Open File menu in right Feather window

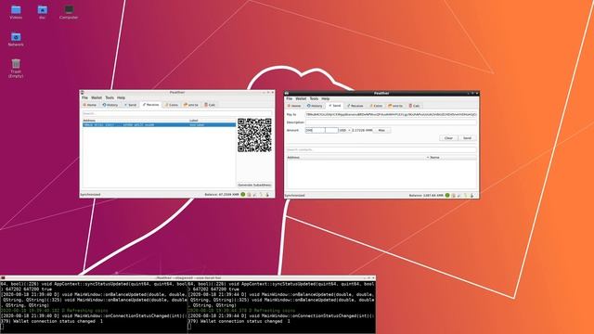pos(290,98)
